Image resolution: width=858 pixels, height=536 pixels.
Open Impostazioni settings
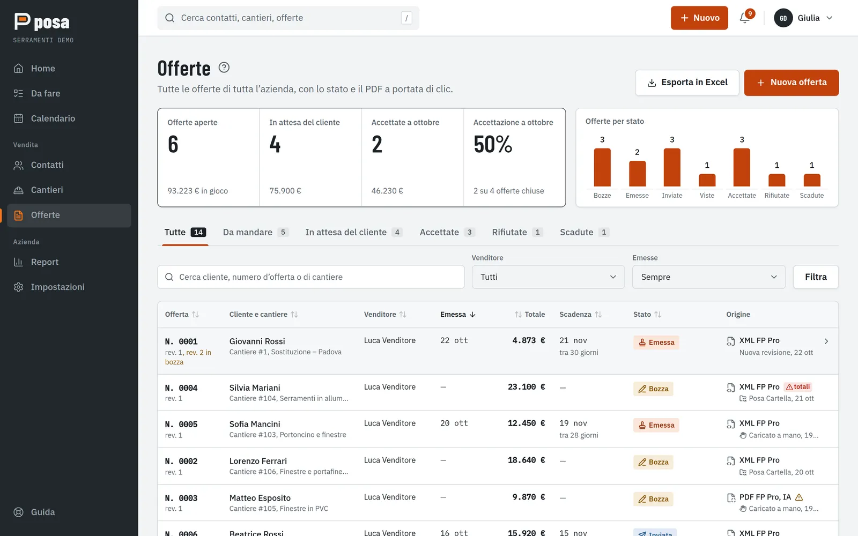click(69, 287)
